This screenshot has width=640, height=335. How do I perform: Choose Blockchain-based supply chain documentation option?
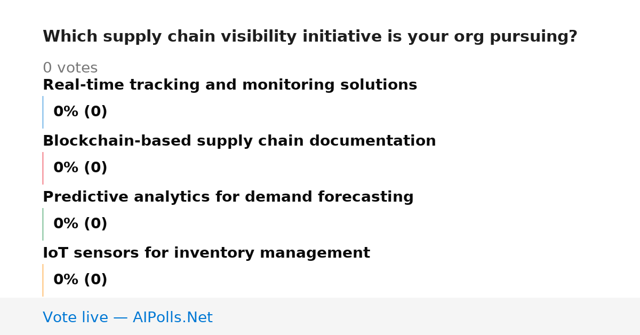(239, 141)
